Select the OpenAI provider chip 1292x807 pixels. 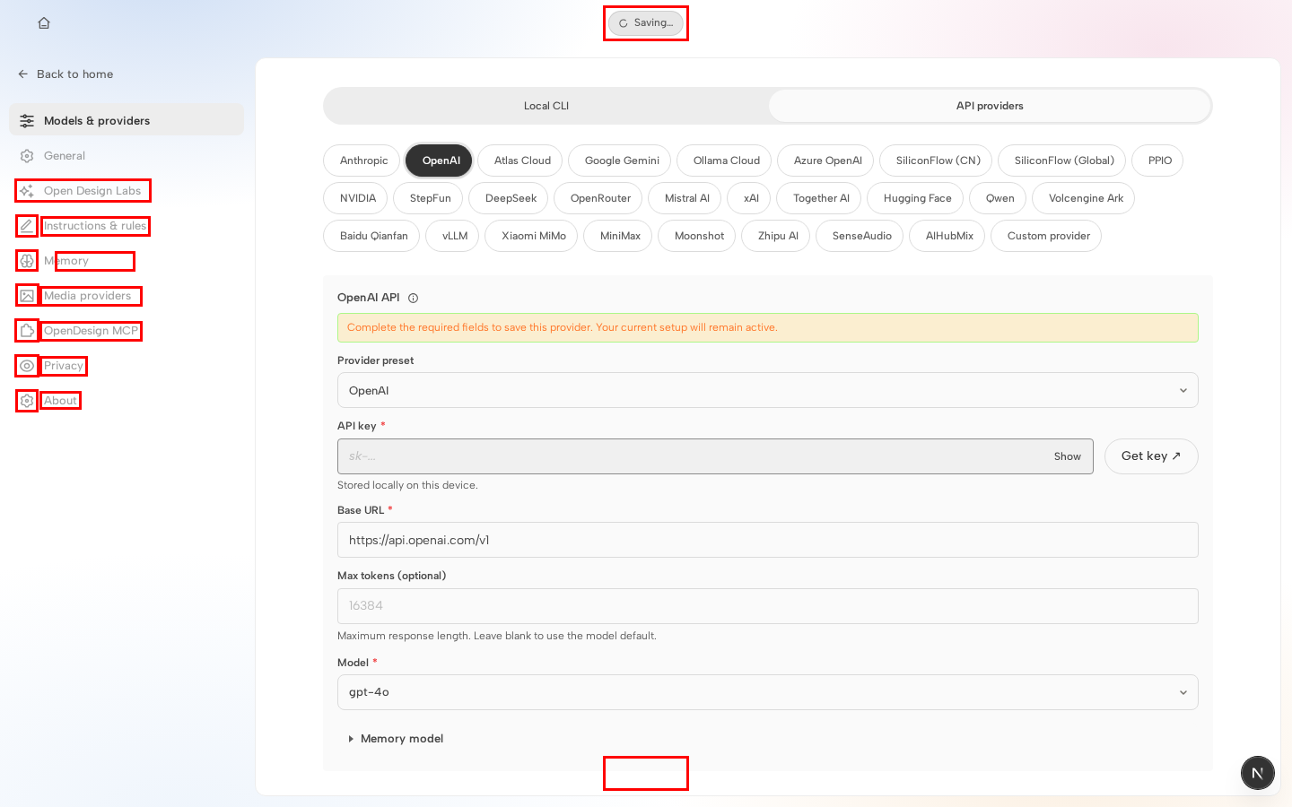[x=441, y=161]
